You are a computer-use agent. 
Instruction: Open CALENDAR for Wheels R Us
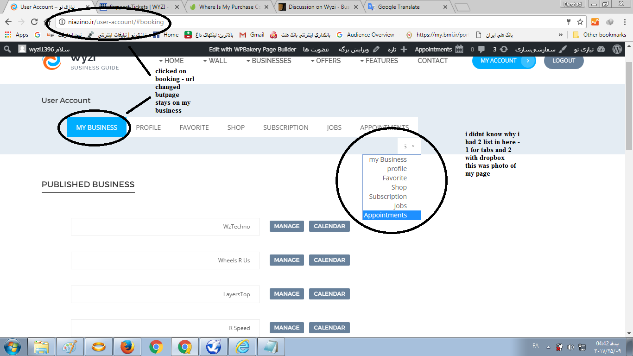coord(329,260)
